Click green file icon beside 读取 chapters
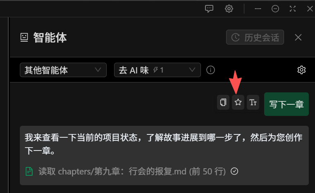The width and height of the screenshot is (315, 193). 29,172
